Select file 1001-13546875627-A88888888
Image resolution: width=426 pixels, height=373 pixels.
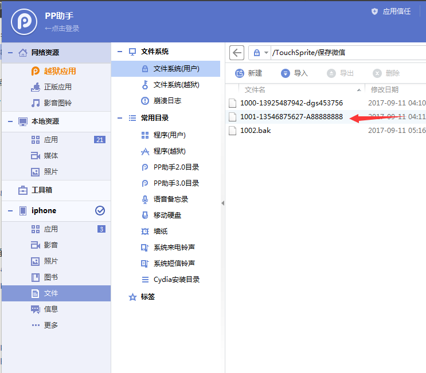click(x=291, y=117)
